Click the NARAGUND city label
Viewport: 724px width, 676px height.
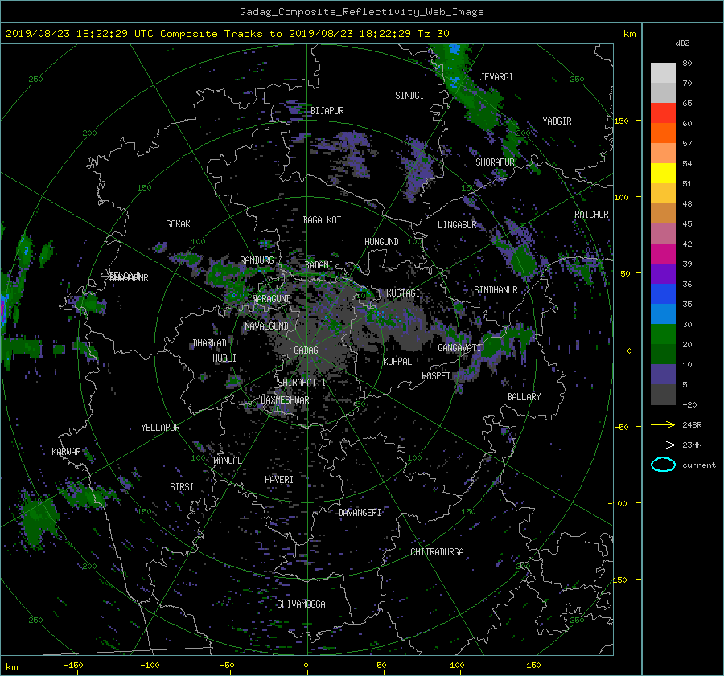(272, 299)
